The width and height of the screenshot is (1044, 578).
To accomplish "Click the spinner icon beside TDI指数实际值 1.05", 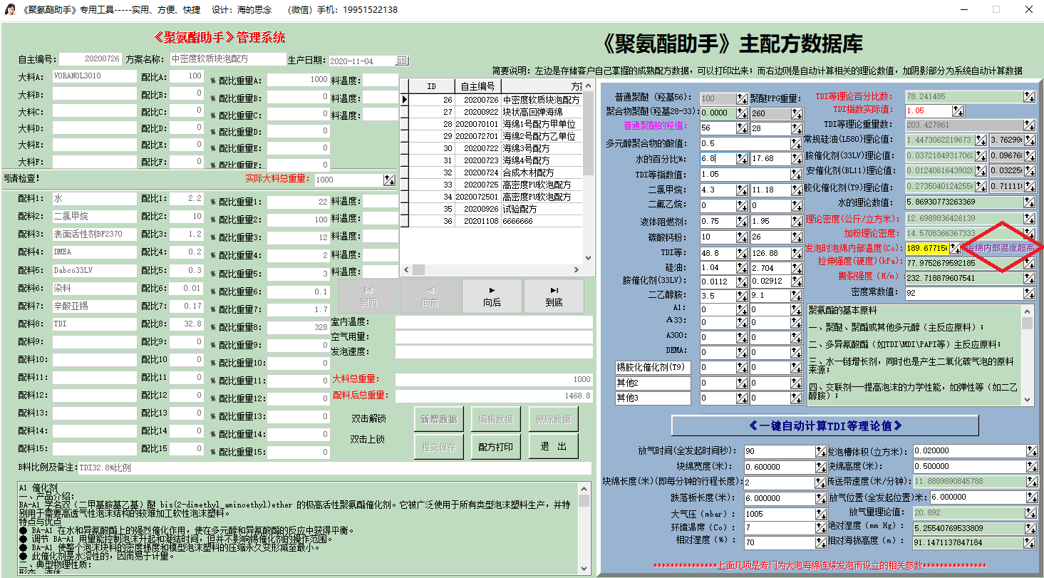I will [958, 110].
